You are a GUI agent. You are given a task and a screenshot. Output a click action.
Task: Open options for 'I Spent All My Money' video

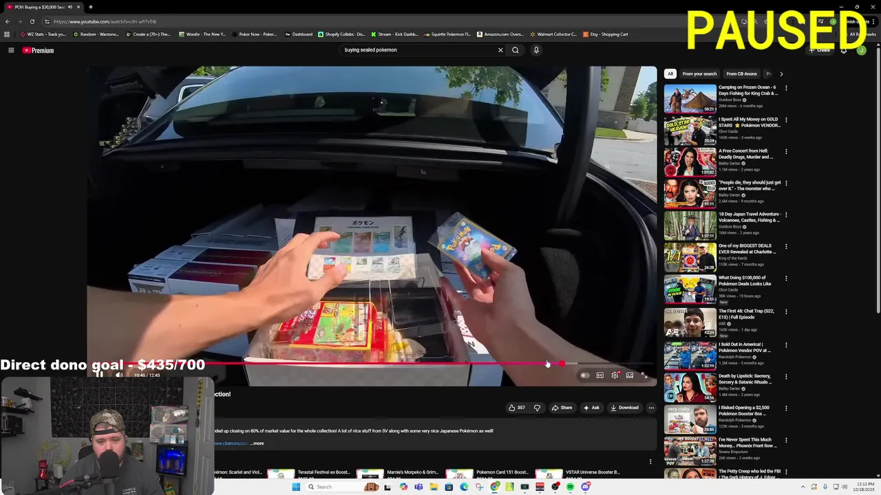pos(786,120)
